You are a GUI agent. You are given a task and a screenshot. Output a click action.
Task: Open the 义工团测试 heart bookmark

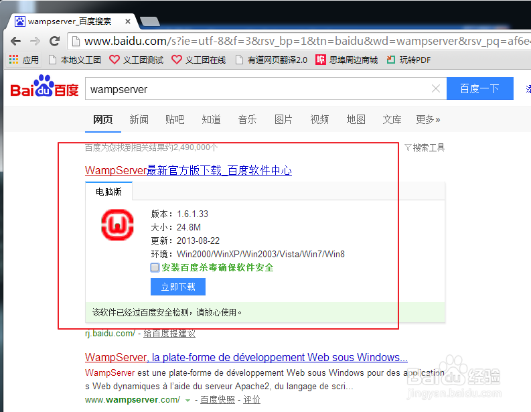(136, 60)
